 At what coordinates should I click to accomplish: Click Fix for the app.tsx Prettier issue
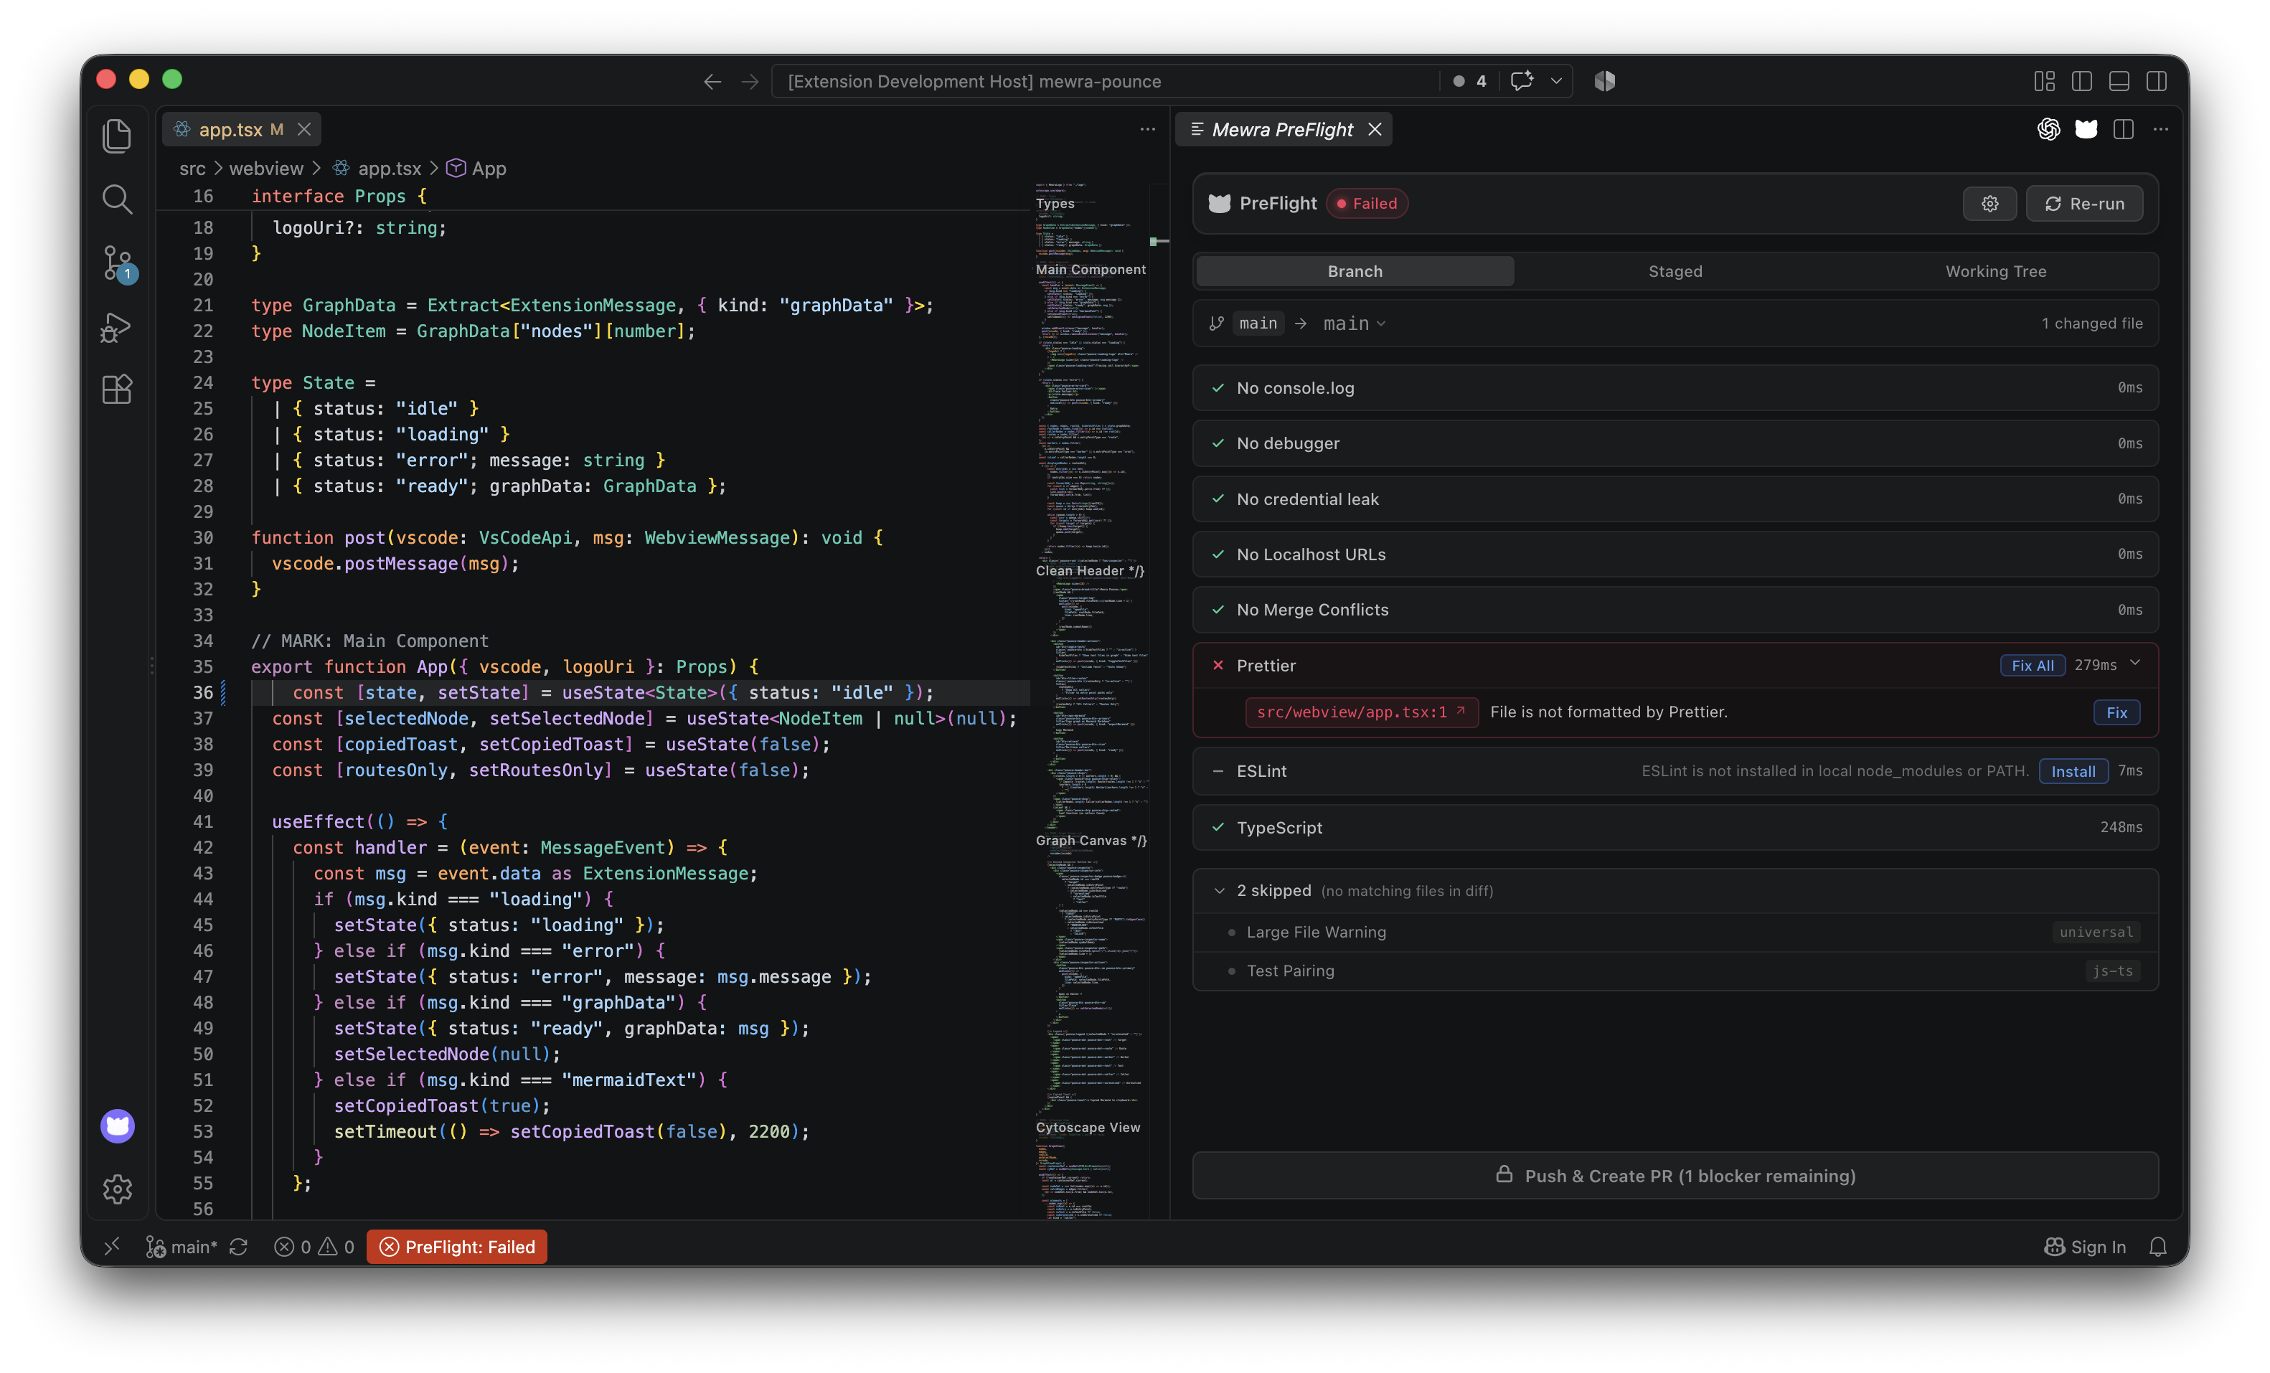click(2116, 712)
